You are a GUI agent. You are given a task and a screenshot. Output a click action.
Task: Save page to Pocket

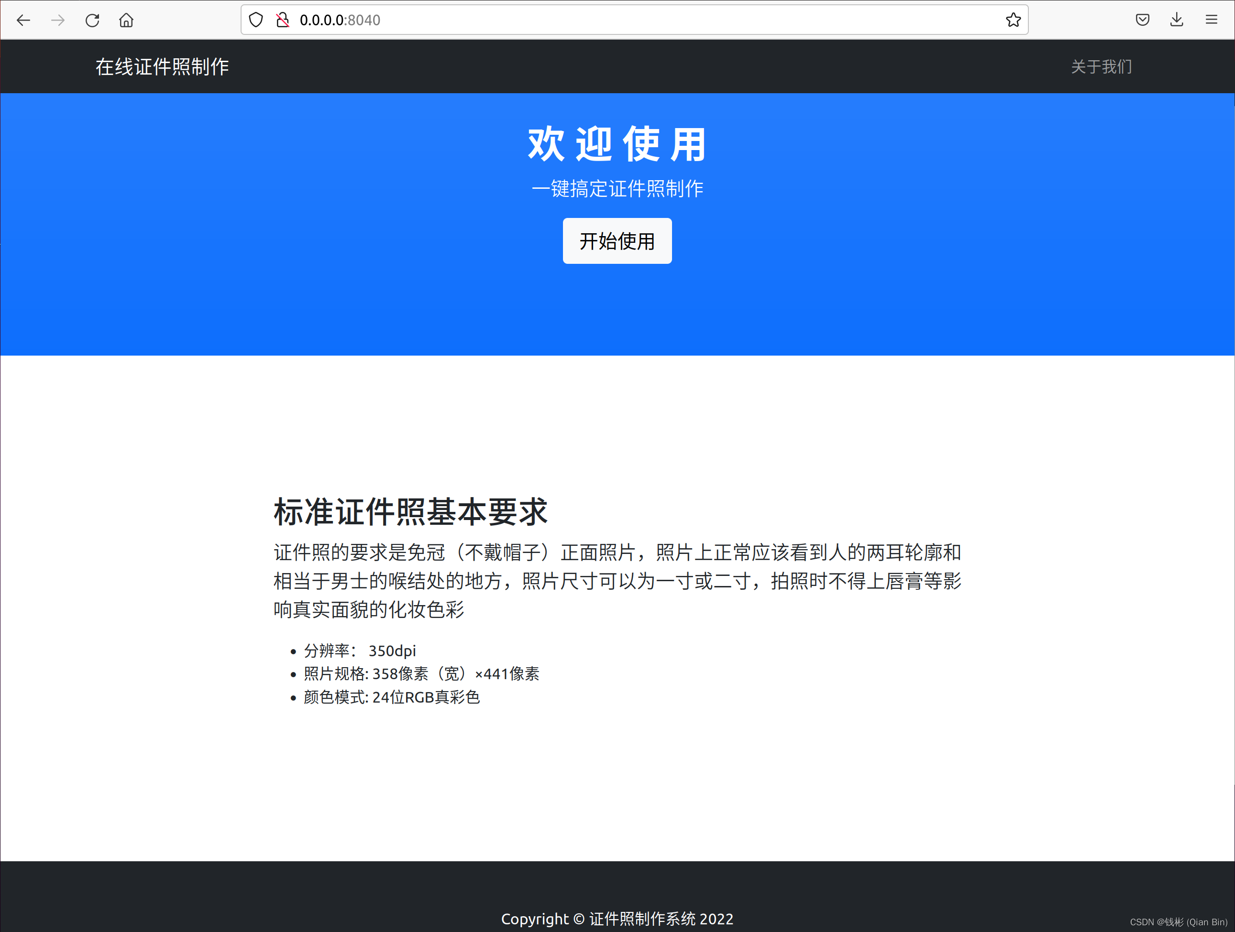1142,20
